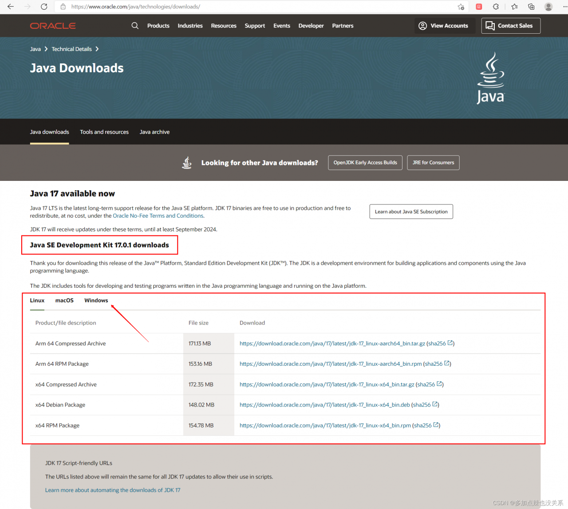The width and height of the screenshot is (568, 509).
Task: Open sha256 icon for x64 deb
Action: point(435,404)
